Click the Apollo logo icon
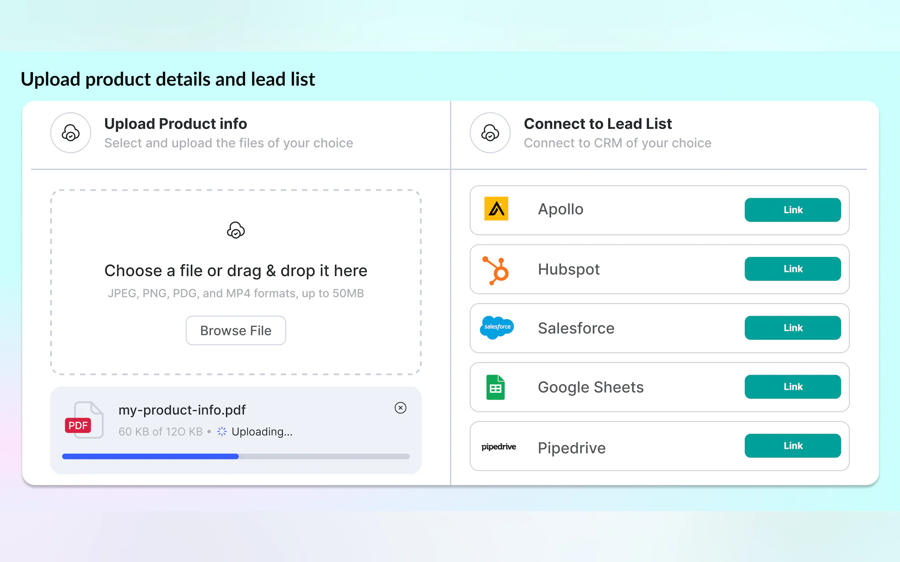Image resolution: width=900 pixels, height=562 pixels. pos(496,209)
